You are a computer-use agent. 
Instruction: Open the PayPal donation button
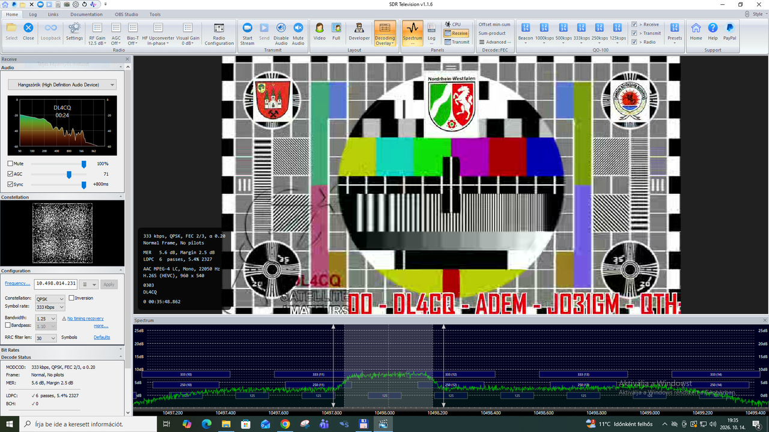tap(729, 32)
